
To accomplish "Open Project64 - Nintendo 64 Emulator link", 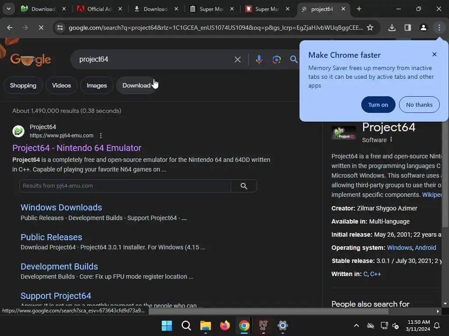I will click(77, 148).
